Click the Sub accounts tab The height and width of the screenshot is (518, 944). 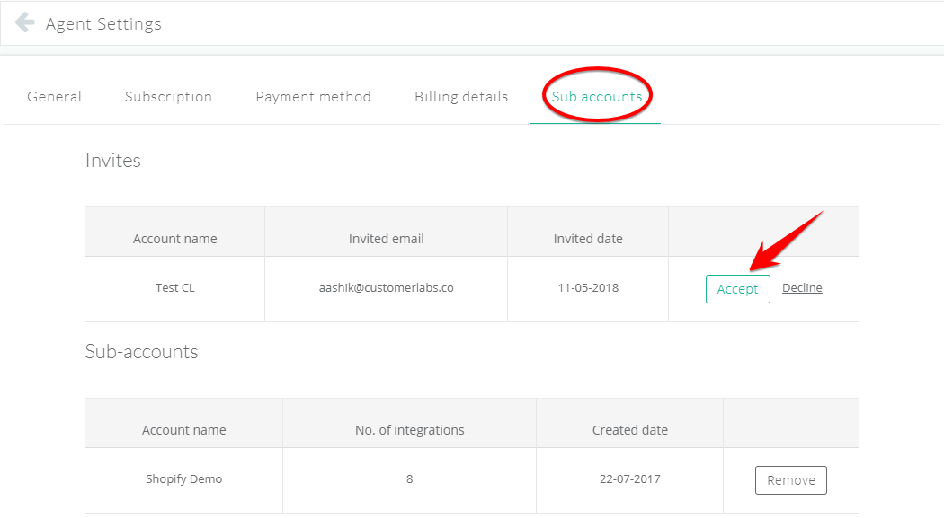[x=597, y=97]
